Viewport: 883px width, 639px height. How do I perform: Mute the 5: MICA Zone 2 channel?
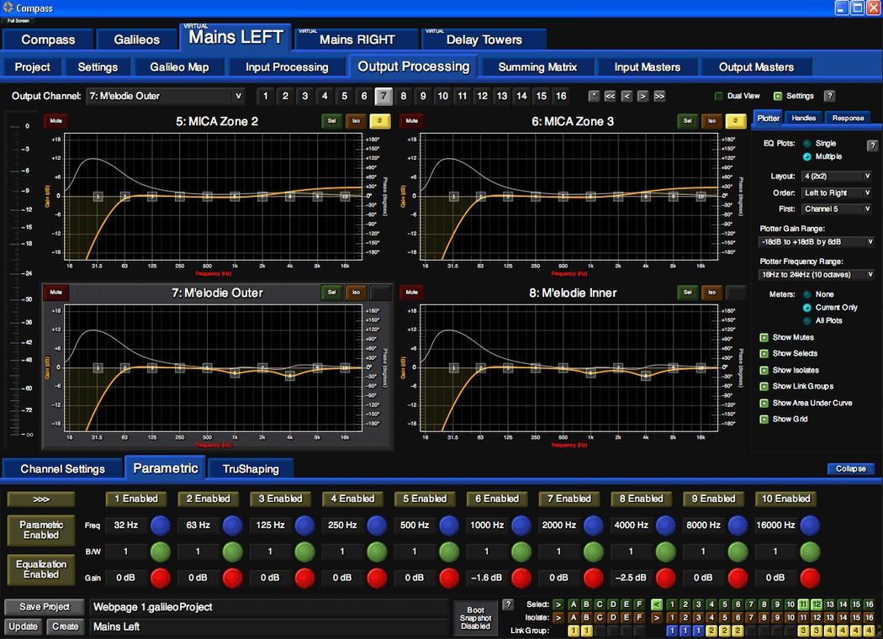[x=56, y=121]
